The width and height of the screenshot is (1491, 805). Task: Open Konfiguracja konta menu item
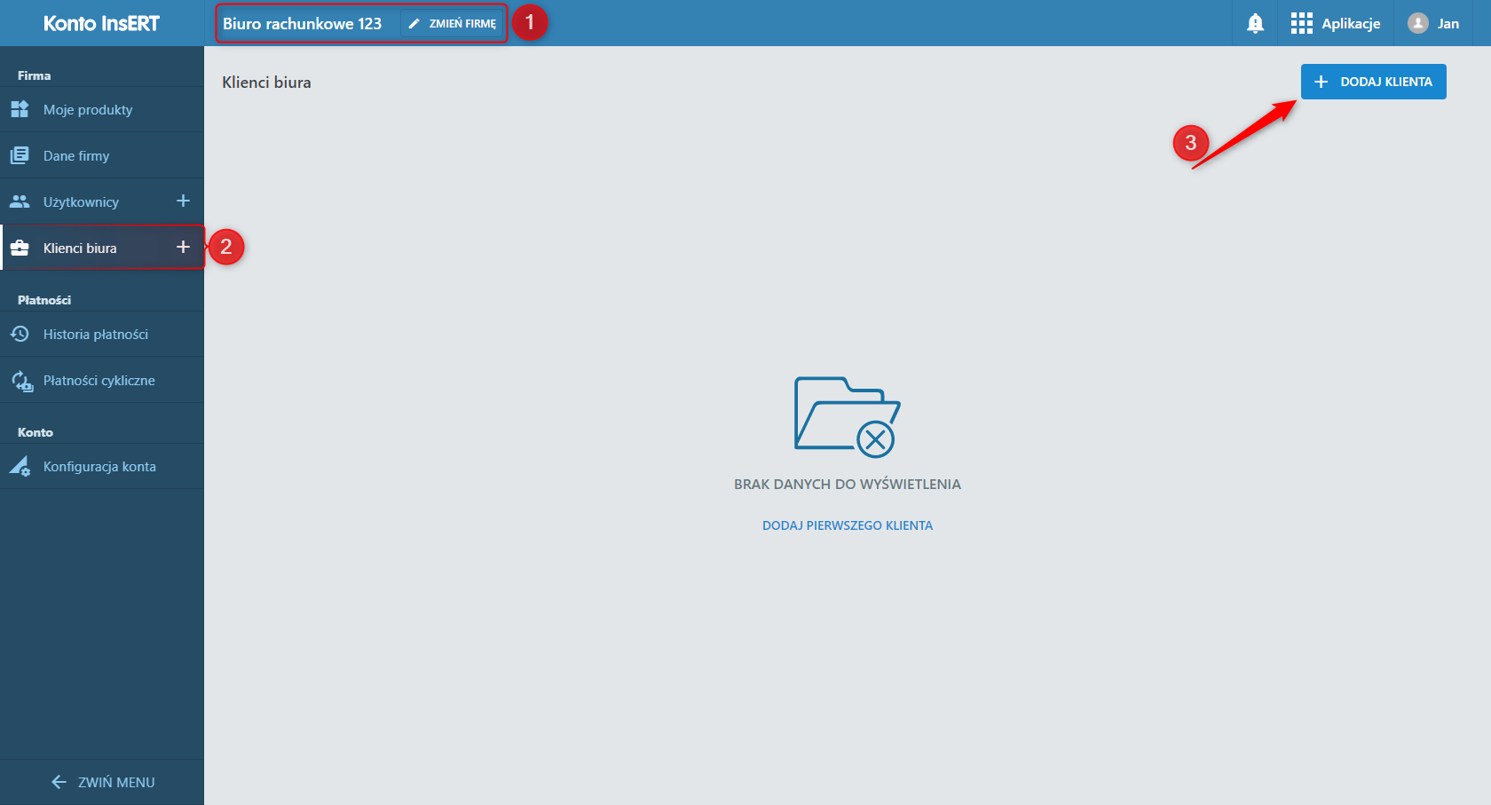102,466
